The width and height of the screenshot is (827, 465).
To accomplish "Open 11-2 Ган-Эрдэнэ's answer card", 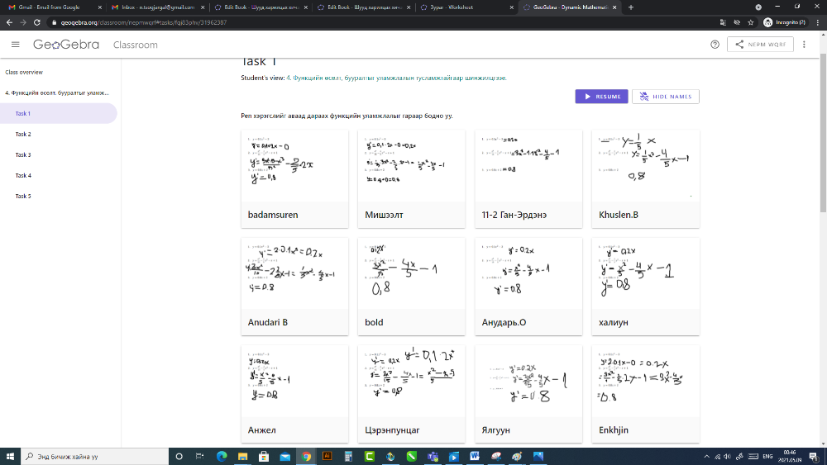I will coord(528,179).
